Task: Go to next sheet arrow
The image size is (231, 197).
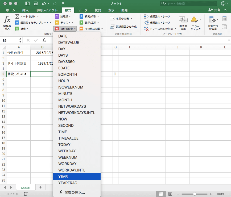Action: [x=11, y=187]
